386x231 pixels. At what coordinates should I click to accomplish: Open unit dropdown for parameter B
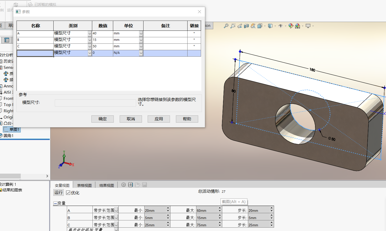click(141, 40)
